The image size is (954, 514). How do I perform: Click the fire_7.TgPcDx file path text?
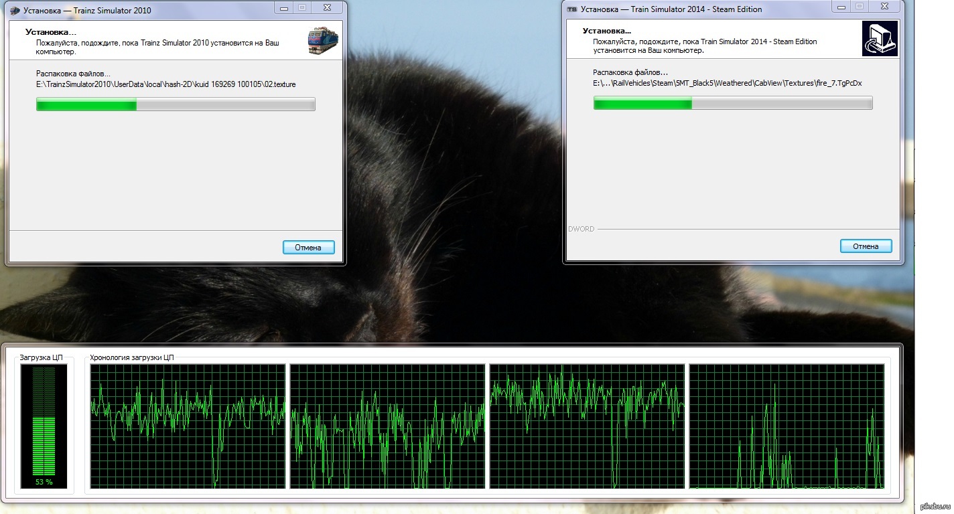click(x=727, y=83)
